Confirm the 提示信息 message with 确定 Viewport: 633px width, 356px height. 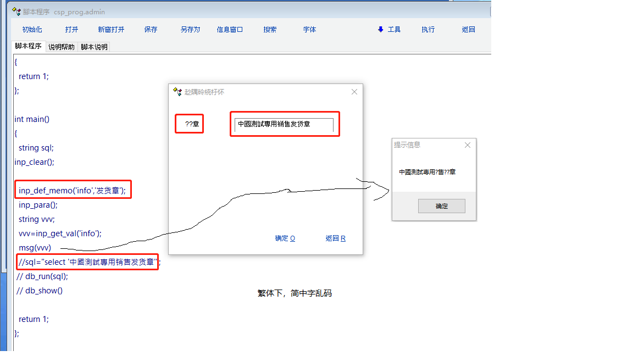[x=441, y=206]
